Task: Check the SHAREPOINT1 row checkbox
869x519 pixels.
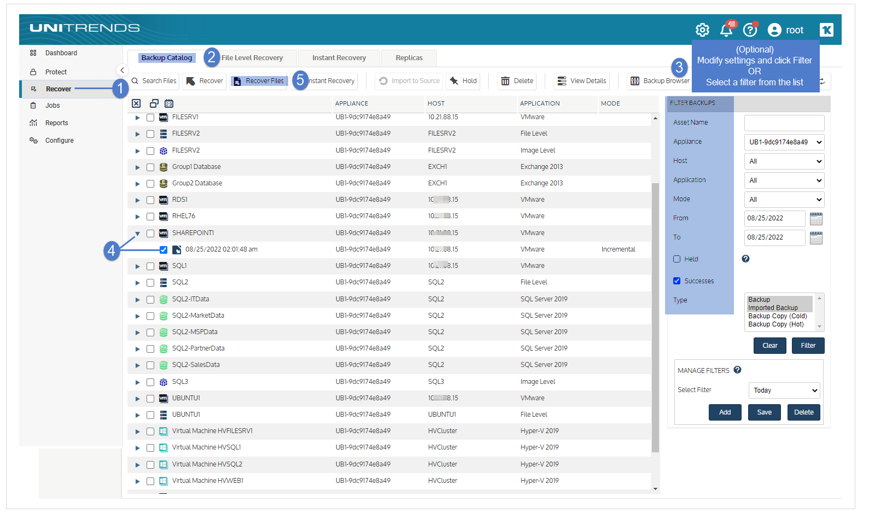Action: point(150,234)
